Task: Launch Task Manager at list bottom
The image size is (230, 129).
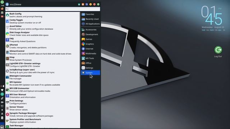Action: coord(42,126)
